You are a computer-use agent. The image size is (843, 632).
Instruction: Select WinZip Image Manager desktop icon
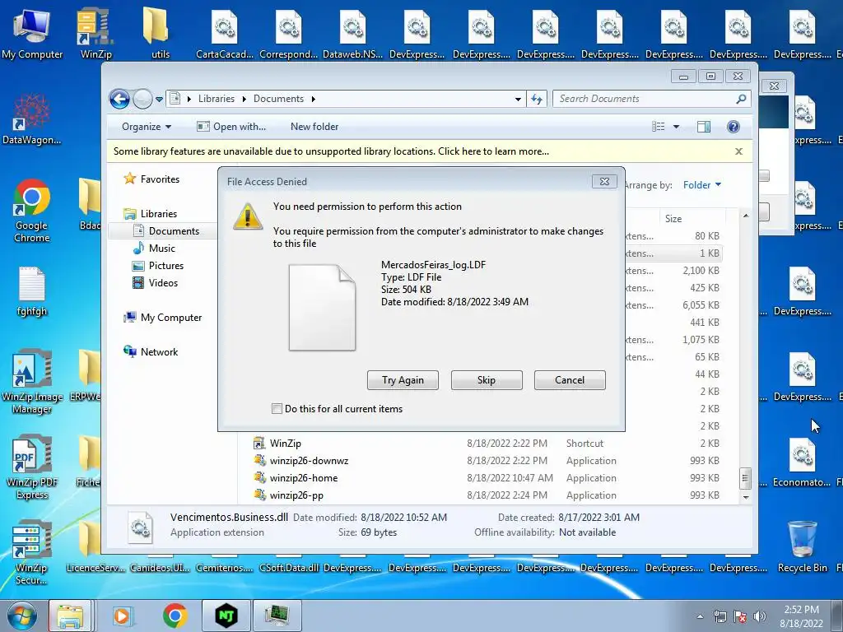pyautogui.click(x=32, y=383)
